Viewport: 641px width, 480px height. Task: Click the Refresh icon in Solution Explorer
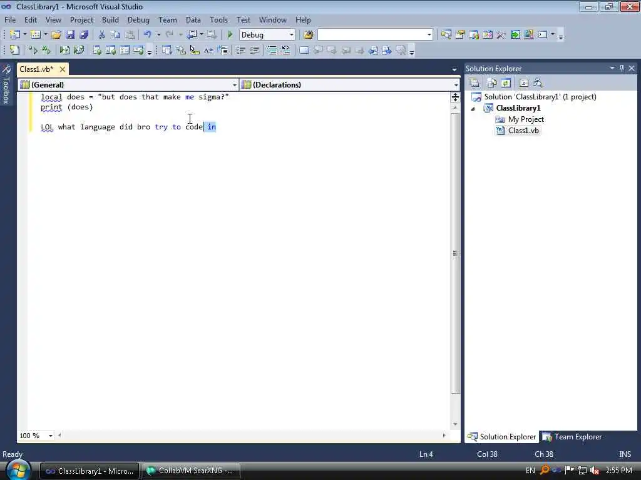pyautogui.click(x=506, y=83)
